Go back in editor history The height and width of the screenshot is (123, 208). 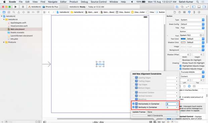(x=49, y=12)
